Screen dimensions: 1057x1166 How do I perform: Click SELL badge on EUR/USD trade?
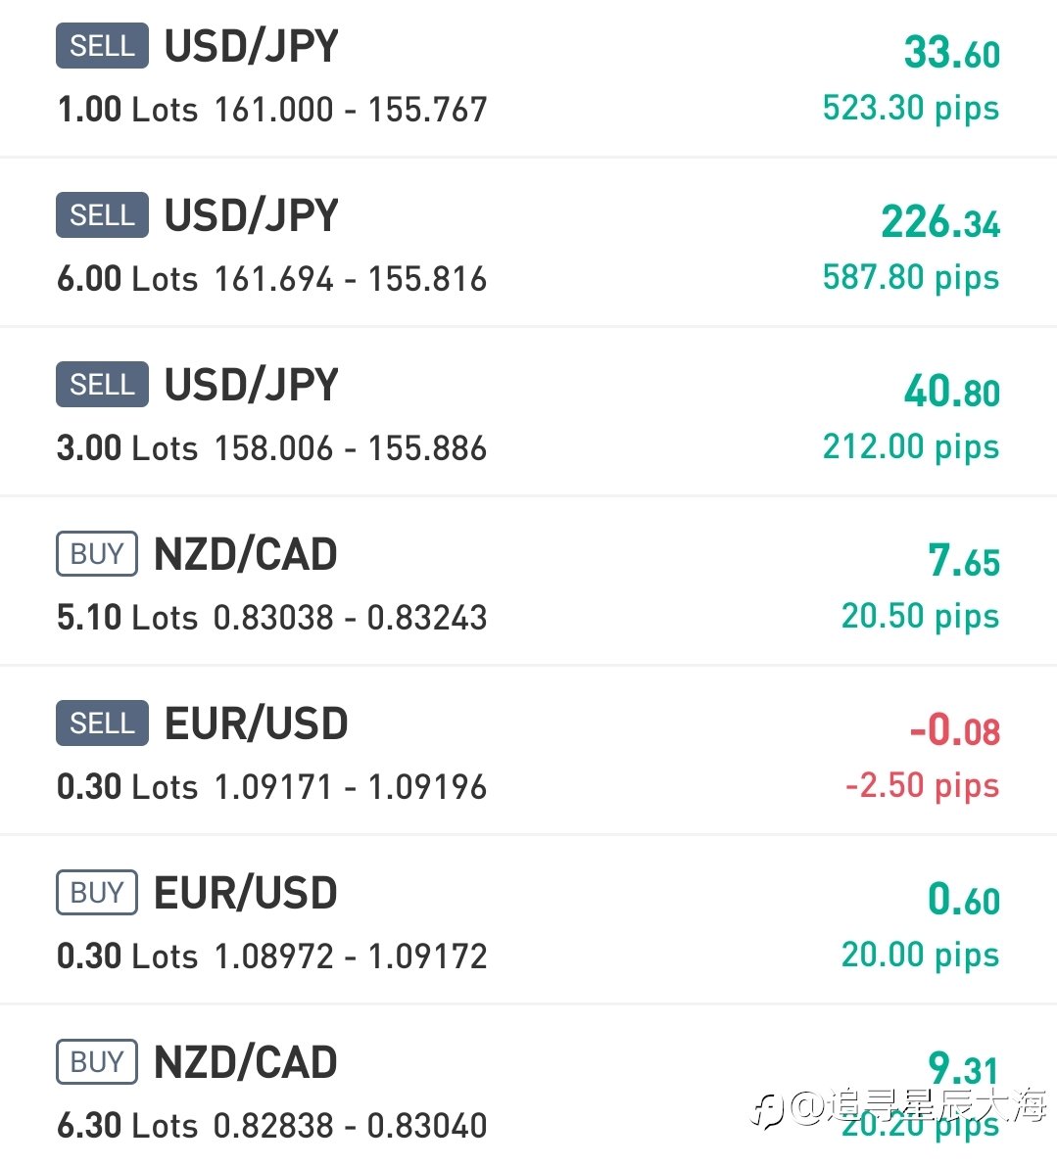pos(102,723)
